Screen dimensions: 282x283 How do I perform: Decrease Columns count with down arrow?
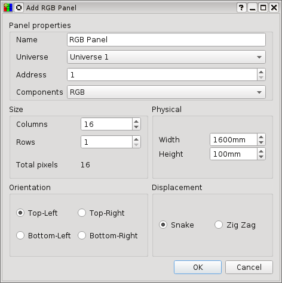click(136, 127)
